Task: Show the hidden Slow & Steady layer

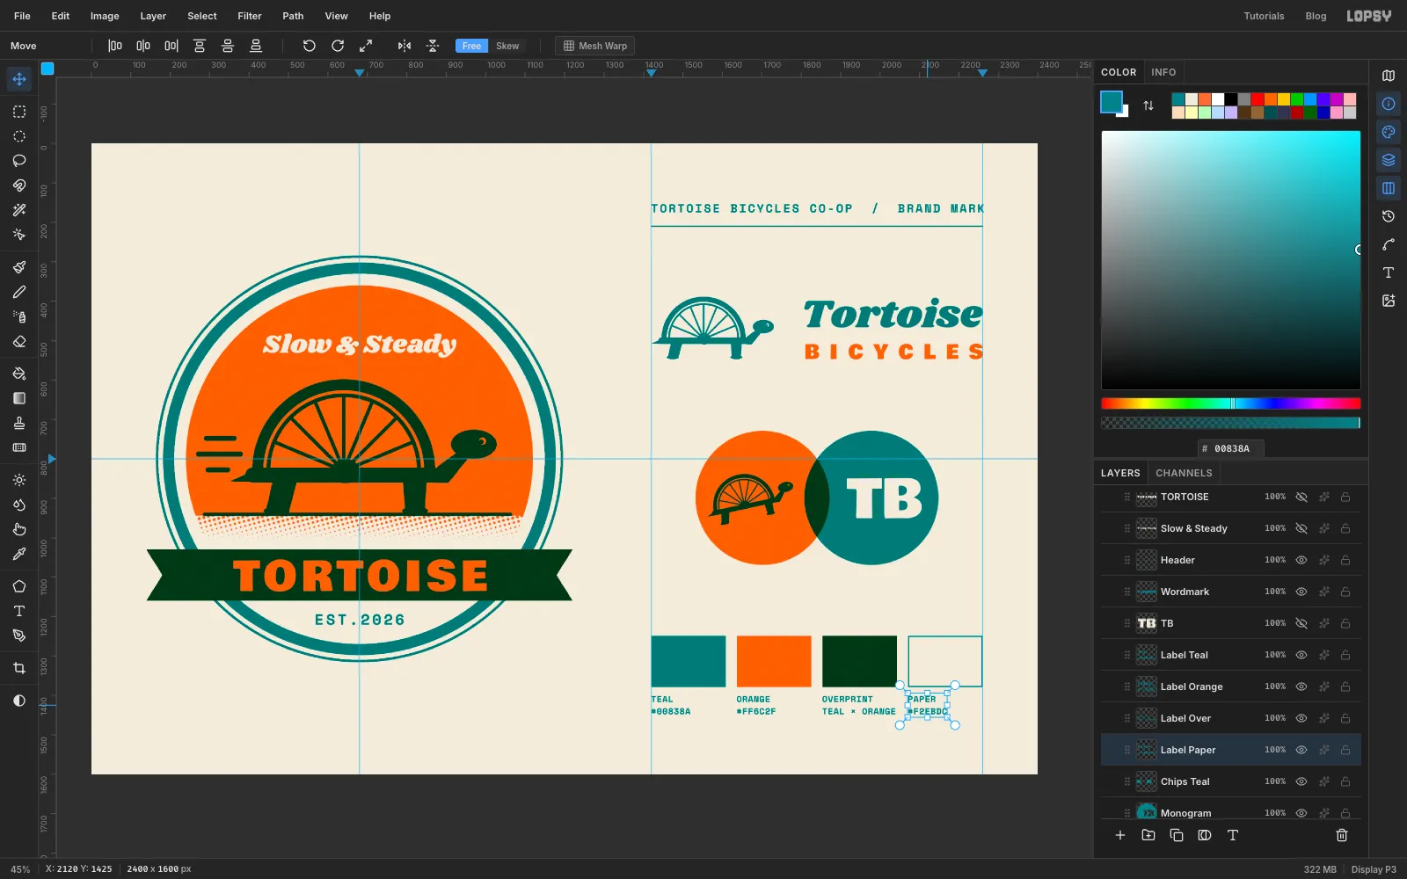Action: pos(1301,528)
